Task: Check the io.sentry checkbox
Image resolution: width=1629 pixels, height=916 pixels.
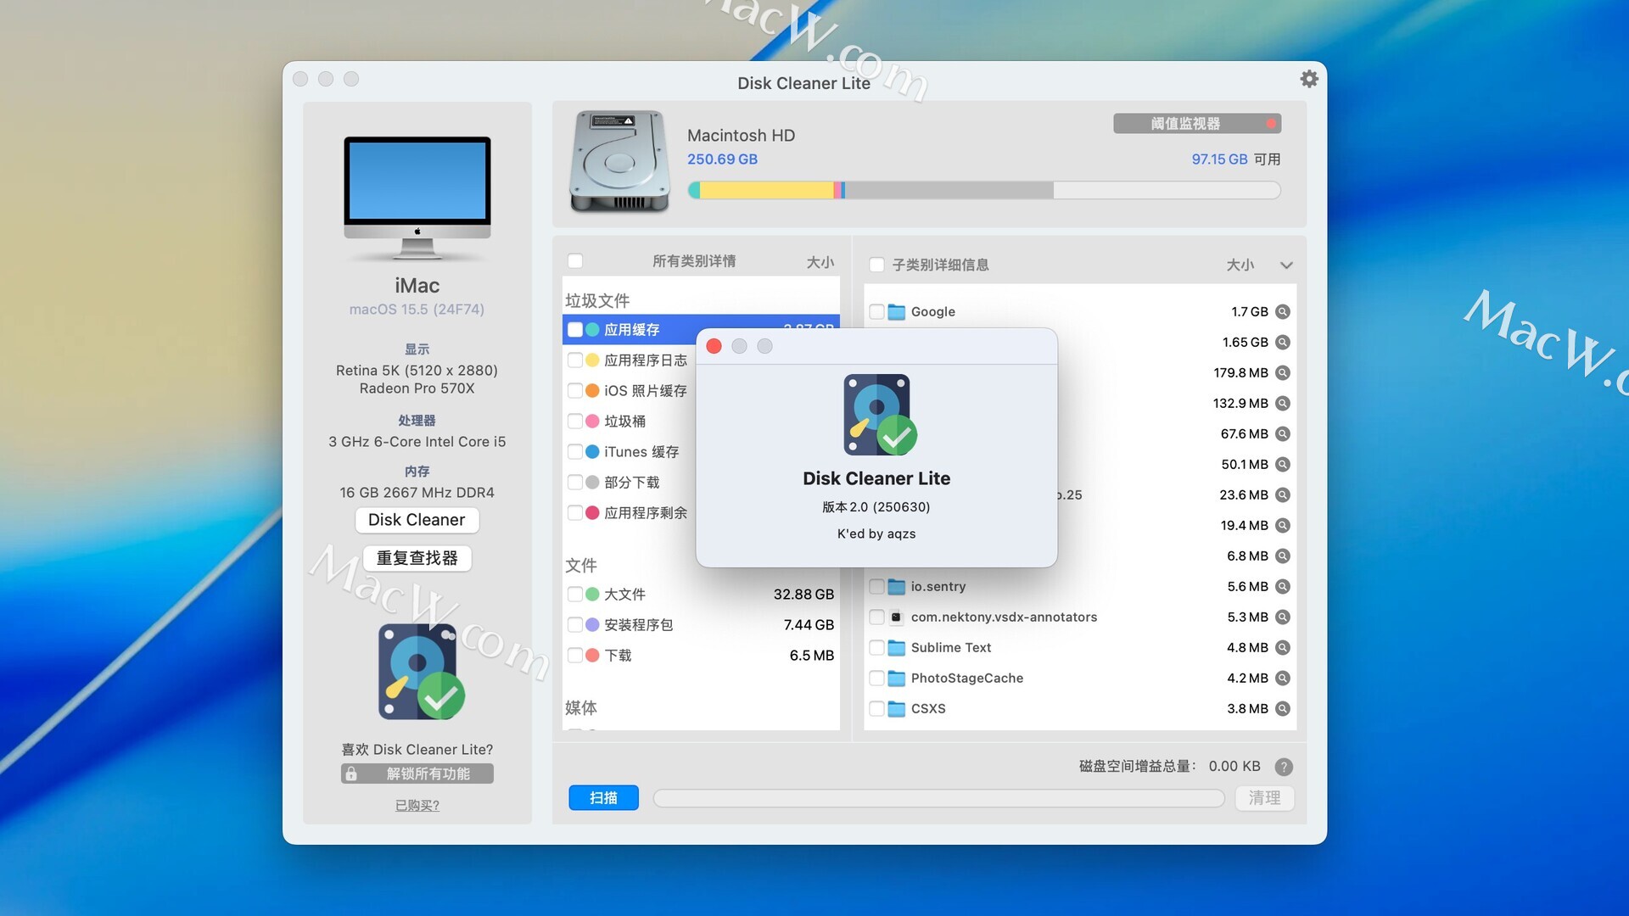Action: (x=877, y=587)
